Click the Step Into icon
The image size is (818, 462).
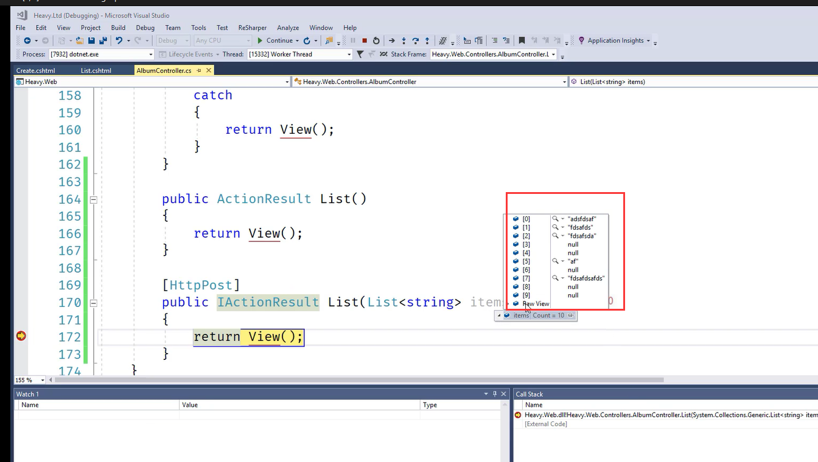(x=404, y=41)
